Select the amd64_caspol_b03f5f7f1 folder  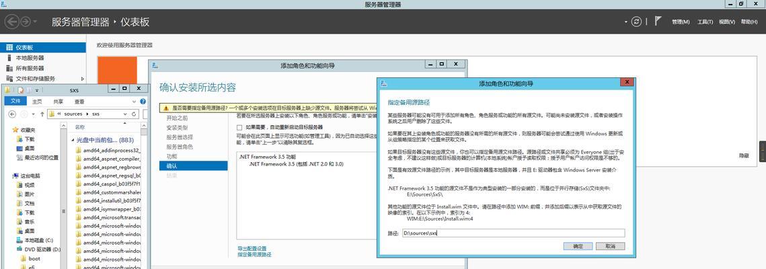point(108,184)
